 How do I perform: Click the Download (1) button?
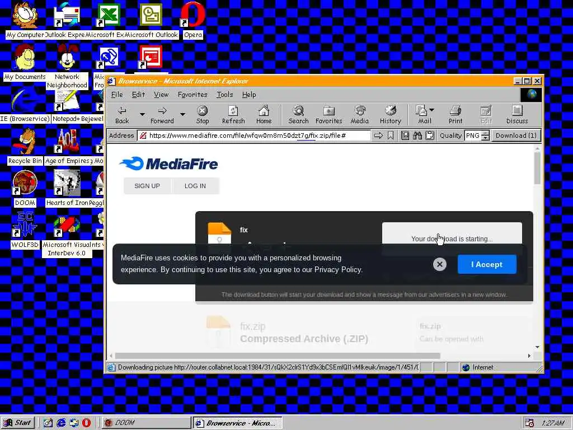click(x=516, y=135)
